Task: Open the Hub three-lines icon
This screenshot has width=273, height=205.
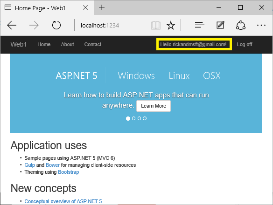Action: click(200, 25)
